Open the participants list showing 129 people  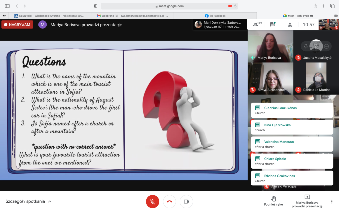click(x=257, y=25)
